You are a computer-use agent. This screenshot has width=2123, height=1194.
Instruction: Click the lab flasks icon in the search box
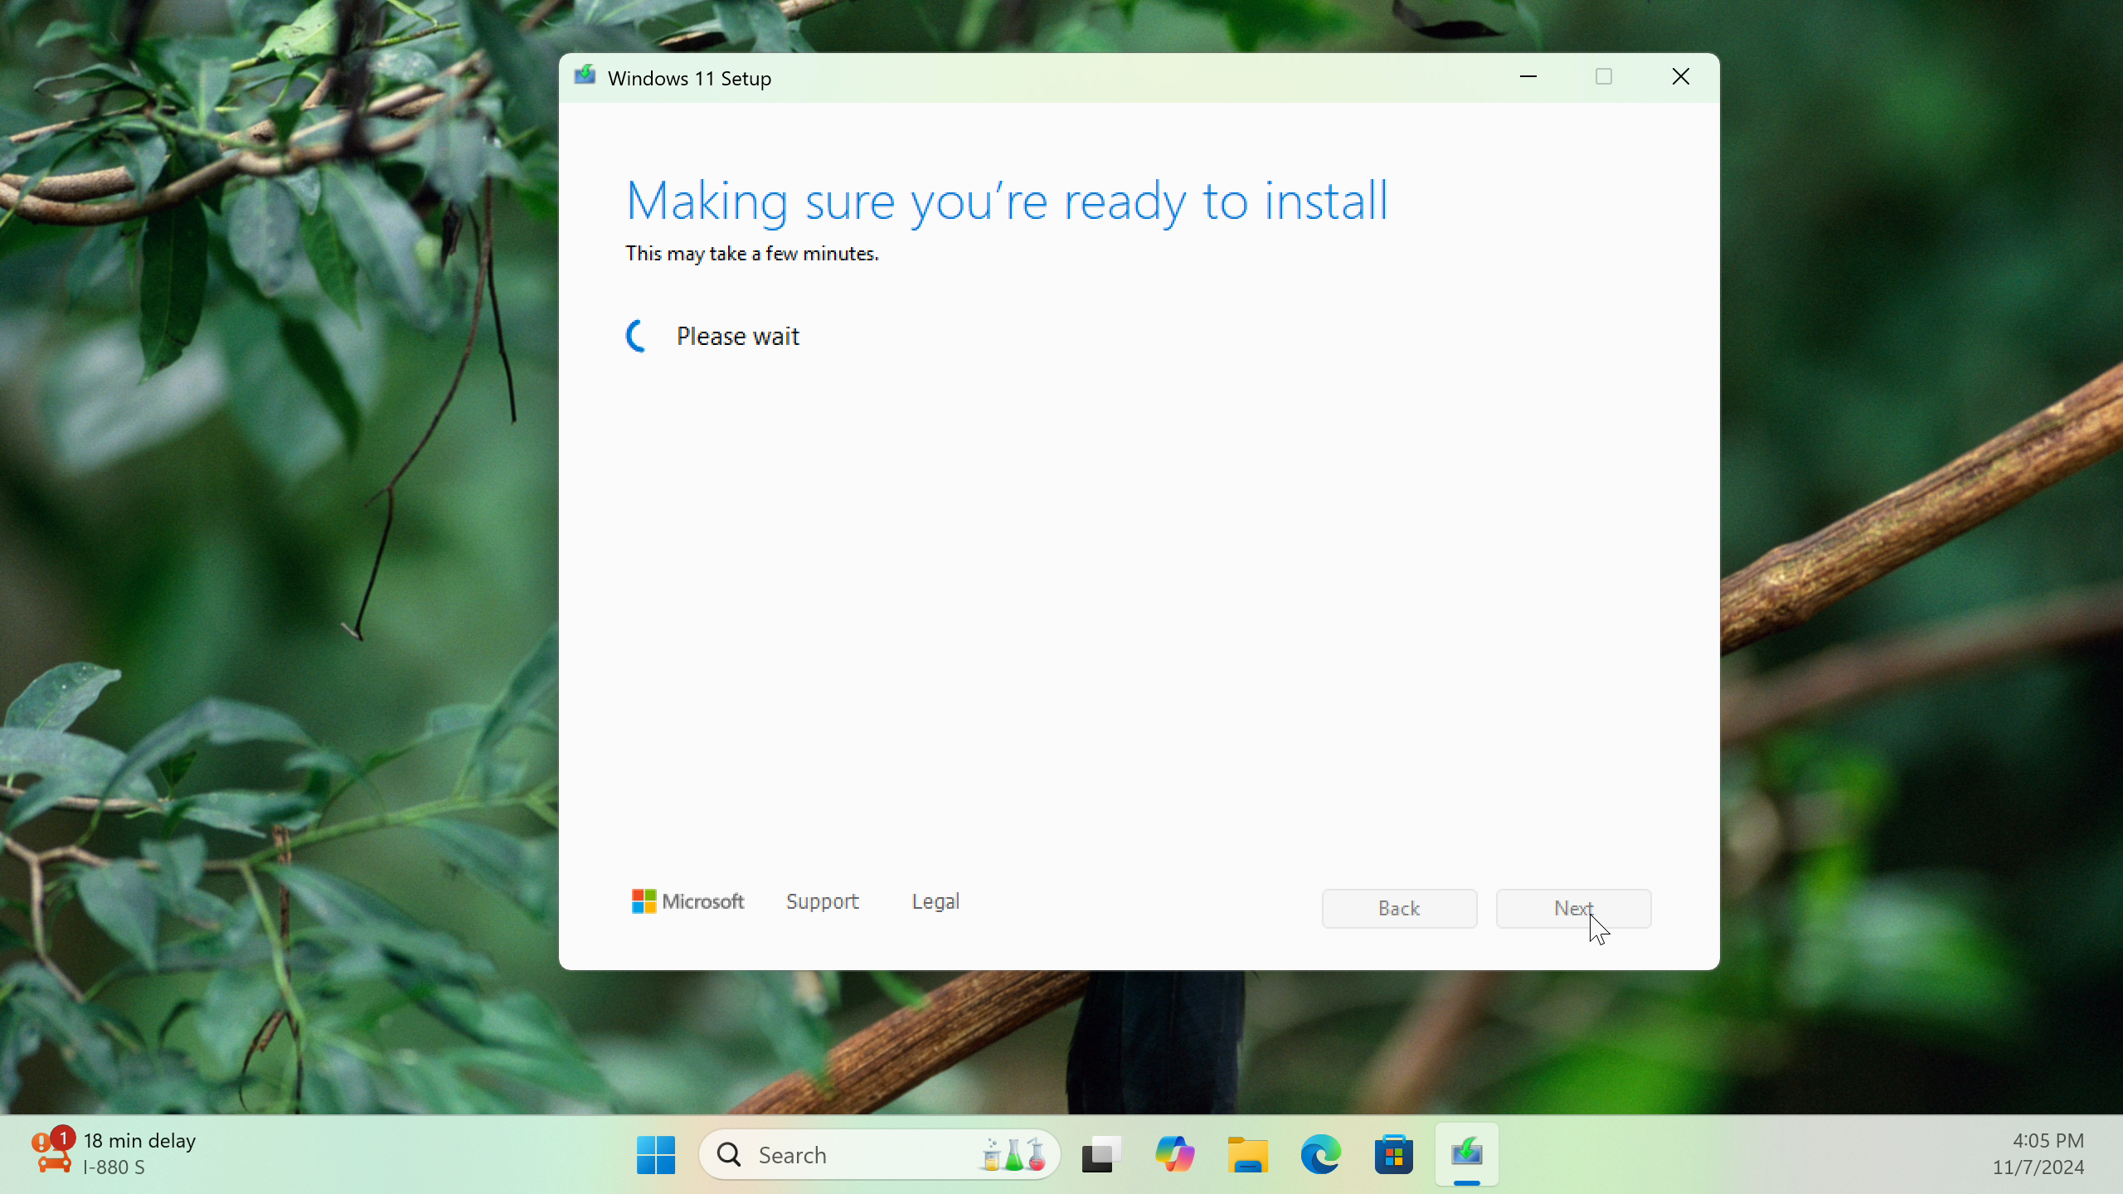point(1013,1154)
